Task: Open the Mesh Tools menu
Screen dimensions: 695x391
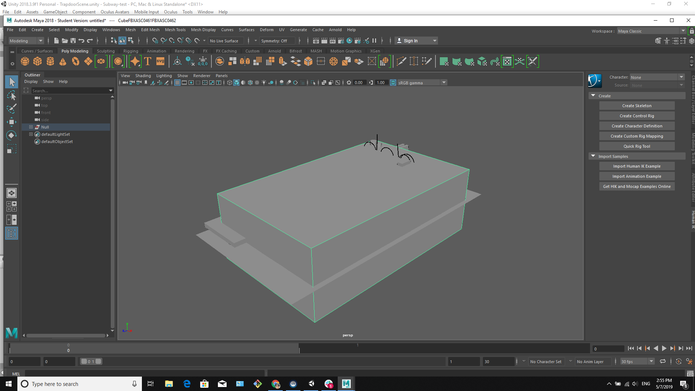Action: [175, 30]
